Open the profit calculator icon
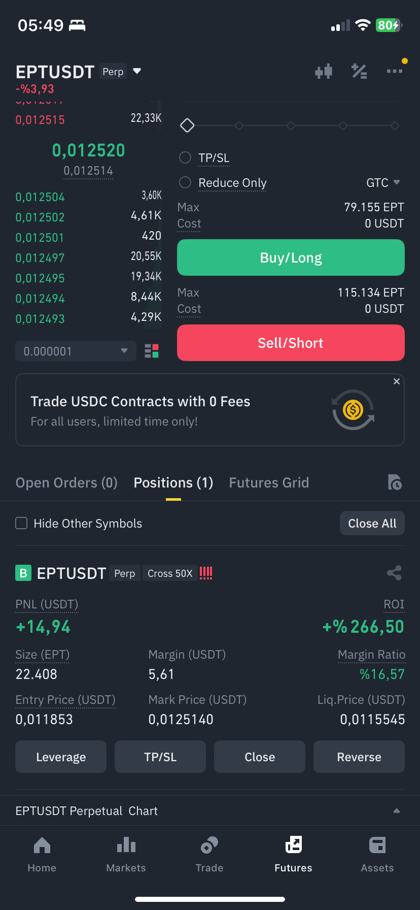 point(359,72)
